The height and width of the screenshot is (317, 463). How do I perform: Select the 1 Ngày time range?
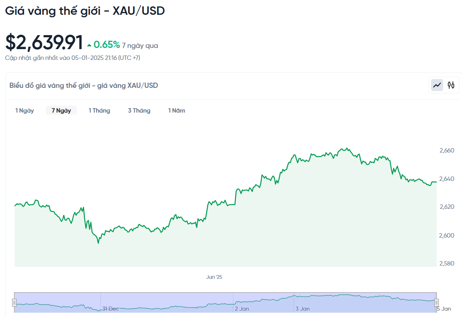point(25,111)
